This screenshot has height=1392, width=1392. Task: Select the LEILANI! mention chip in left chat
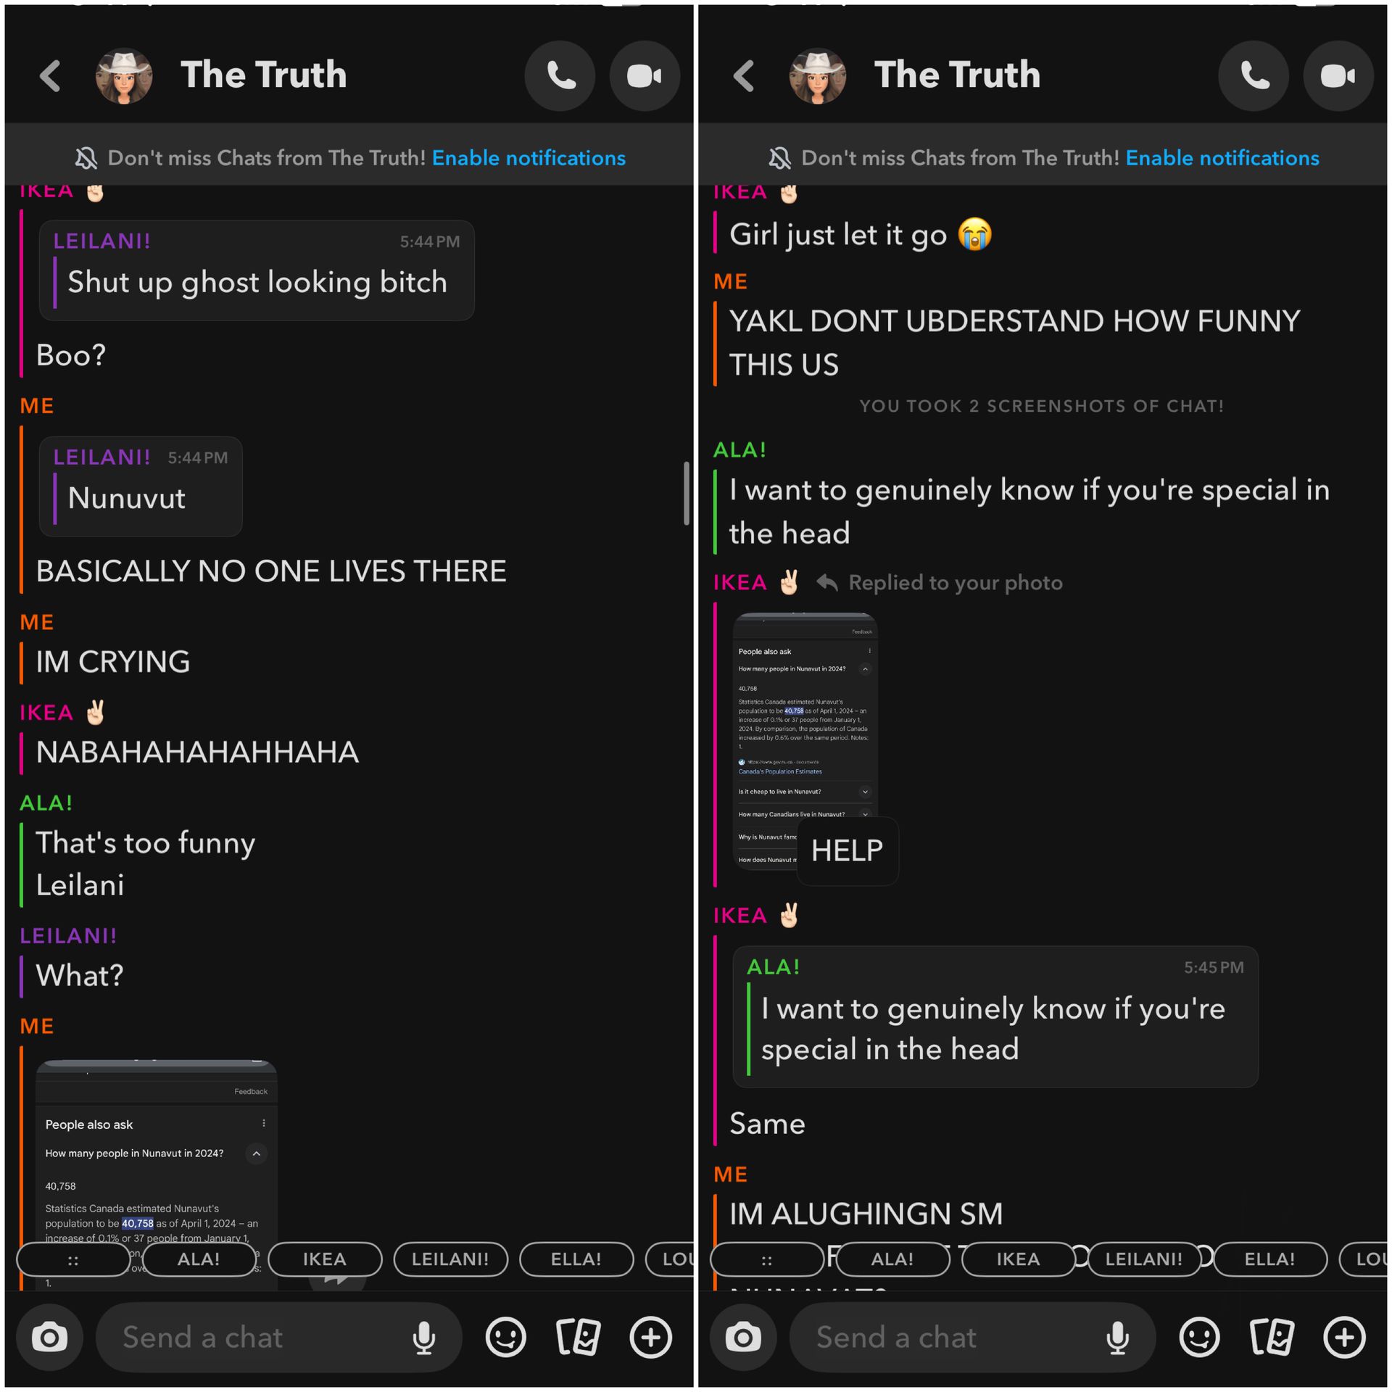450,1259
